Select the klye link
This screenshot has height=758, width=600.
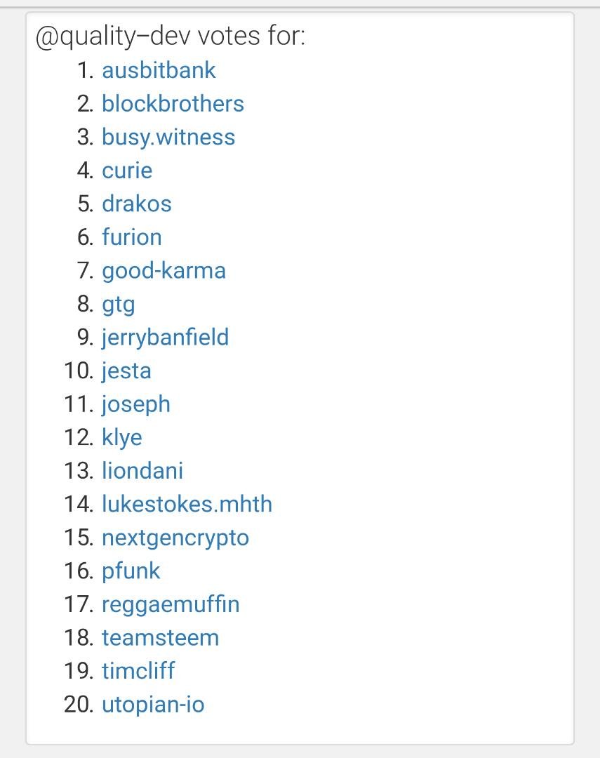tap(122, 438)
